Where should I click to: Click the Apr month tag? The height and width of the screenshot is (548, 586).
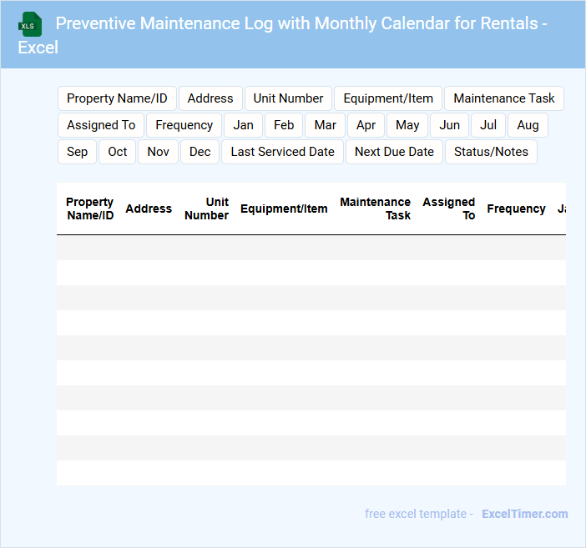point(366,125)
